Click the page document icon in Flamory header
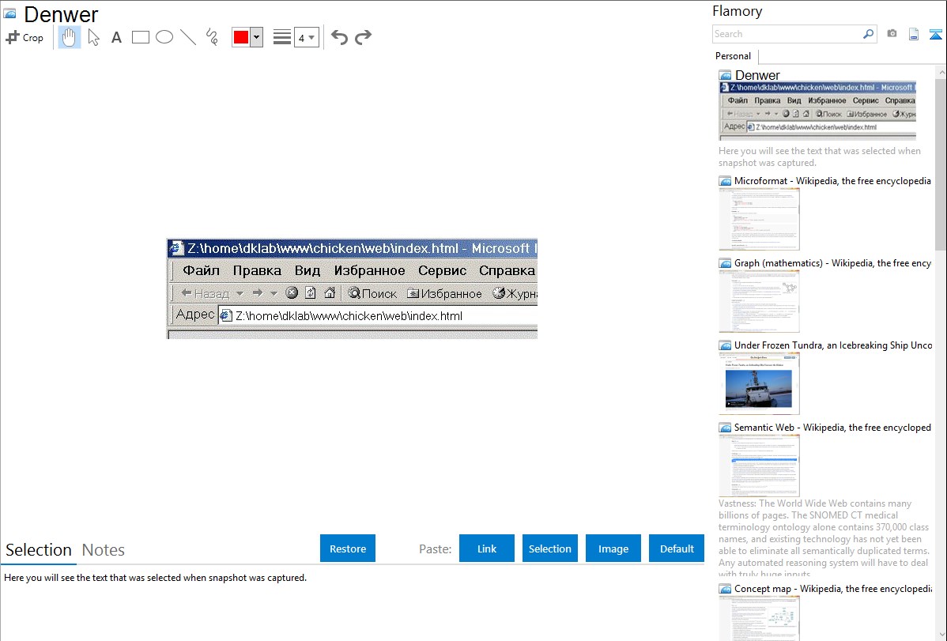The width and height of the screenshot is (947, 641). click(914, 34)
